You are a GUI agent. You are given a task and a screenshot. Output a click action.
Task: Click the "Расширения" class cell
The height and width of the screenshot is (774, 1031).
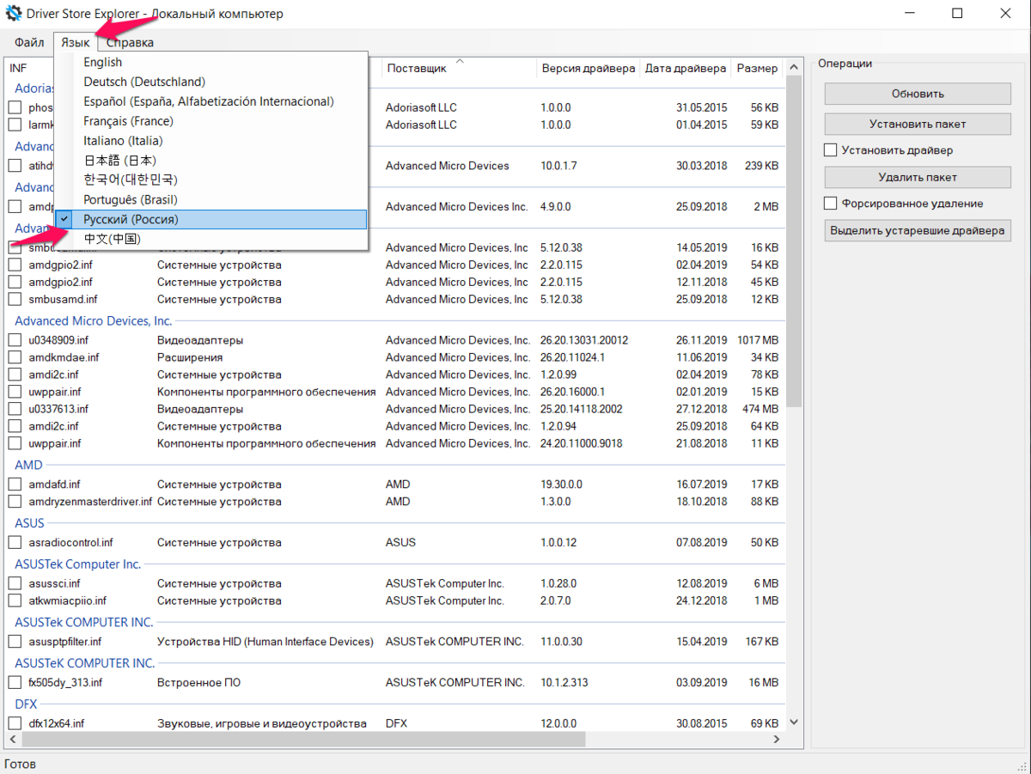tap(190, 357)
